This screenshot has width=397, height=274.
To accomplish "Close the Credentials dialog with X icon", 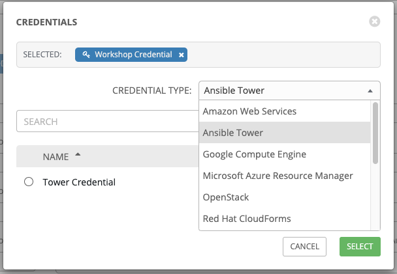I will [374, 21].
